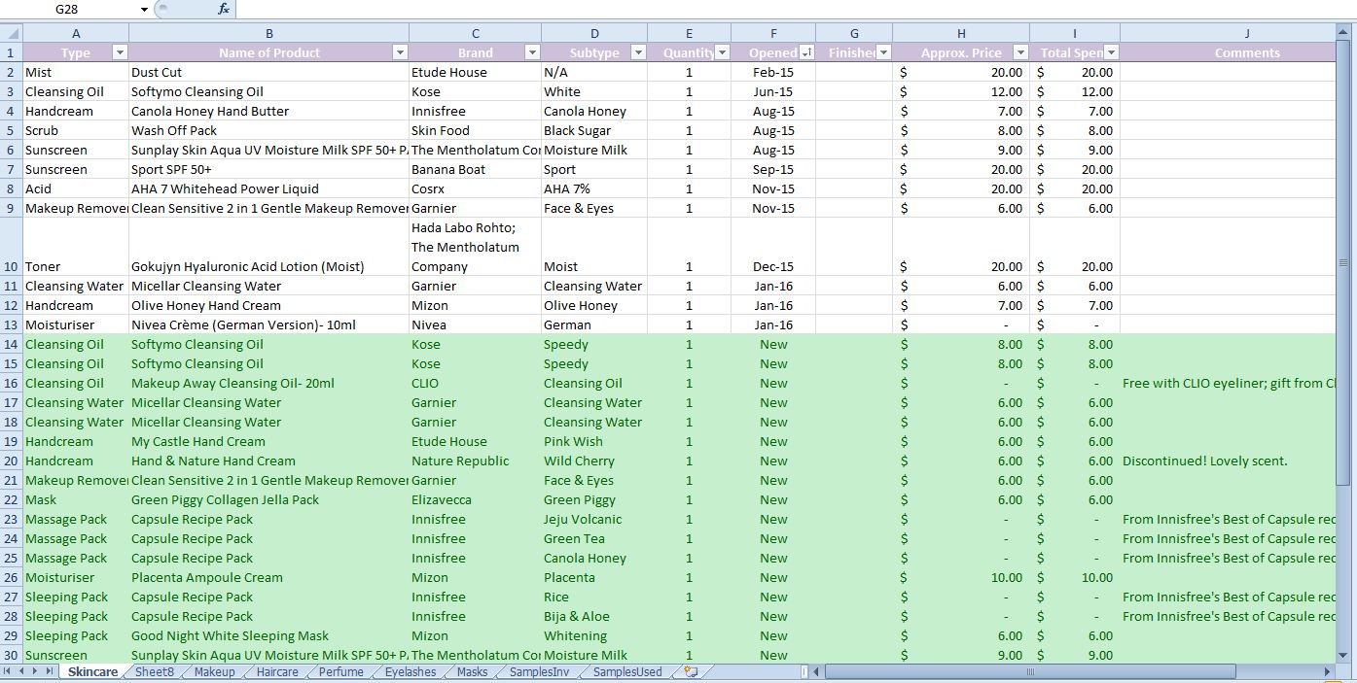
Task: Click the insert new worksheet tab icon
Action: click(x=691, y=671)
